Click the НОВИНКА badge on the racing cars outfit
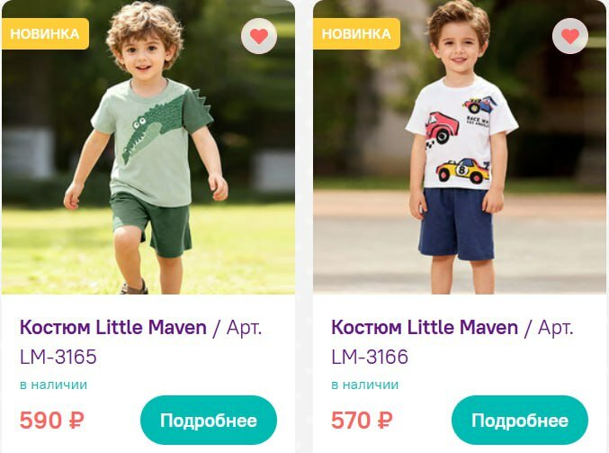Image resolution: width=609 pixels, height=453 pixels. (x=356, y=34)
